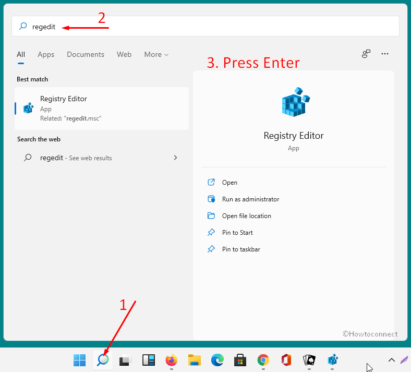Open File Explorer from the taskbar
This screenshot has height=372, width=411.
(195, 360)
